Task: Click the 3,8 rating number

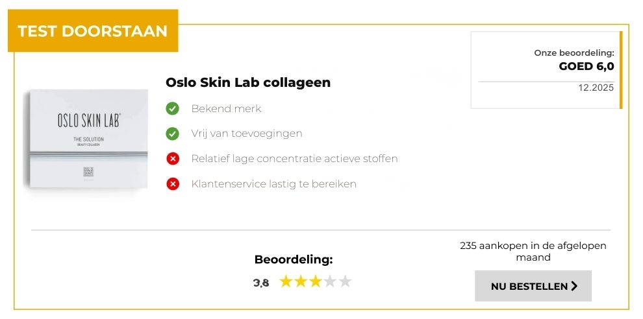Action: click(261, 283)
